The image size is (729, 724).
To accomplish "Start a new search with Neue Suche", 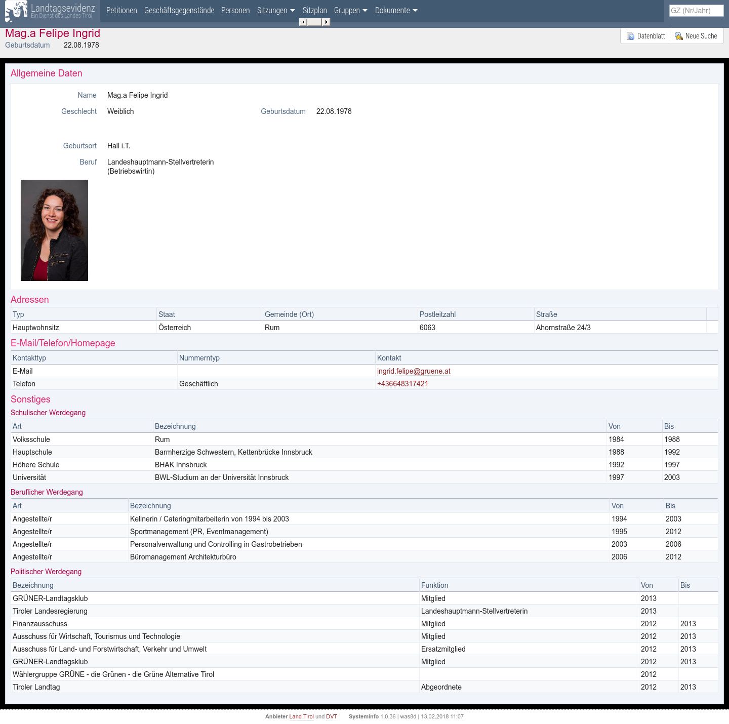I will pyautogui.click(x=697, y=36).
